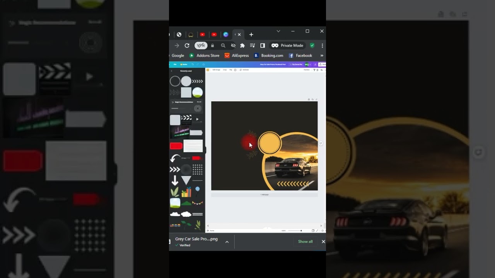This screenshot has height=278, width=495.
Task: Select the green leaves element
Action: tap(175, 192)
